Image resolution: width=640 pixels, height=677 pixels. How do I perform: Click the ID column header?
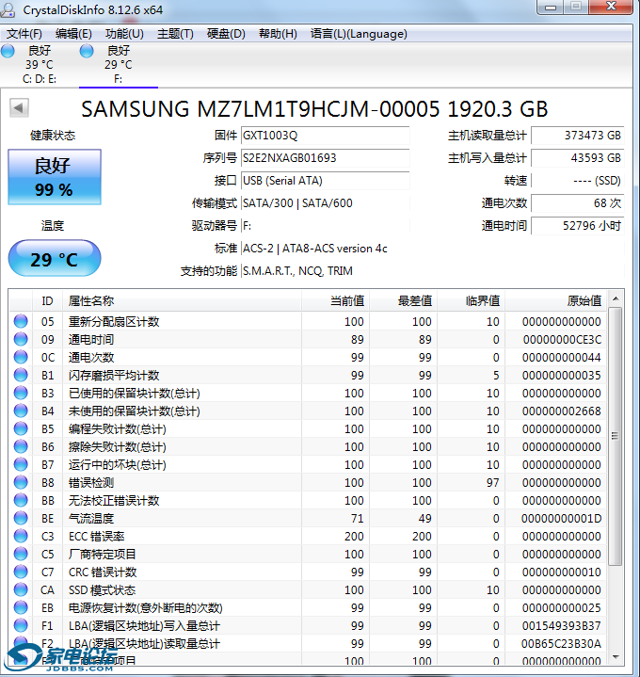click(47, 301)
